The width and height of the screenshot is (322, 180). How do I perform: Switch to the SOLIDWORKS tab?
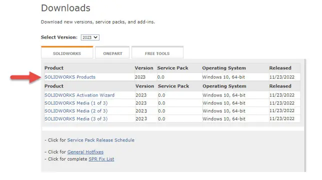[67, 53]
